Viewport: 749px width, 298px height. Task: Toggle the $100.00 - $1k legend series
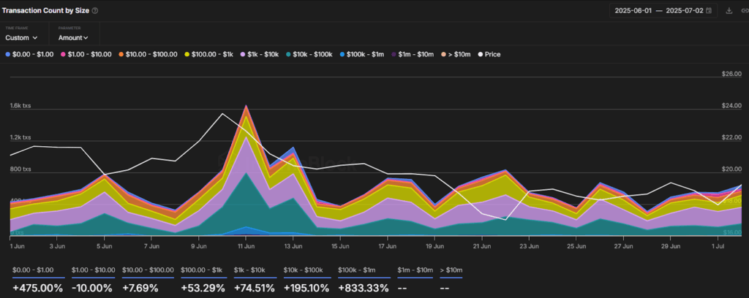208,54
